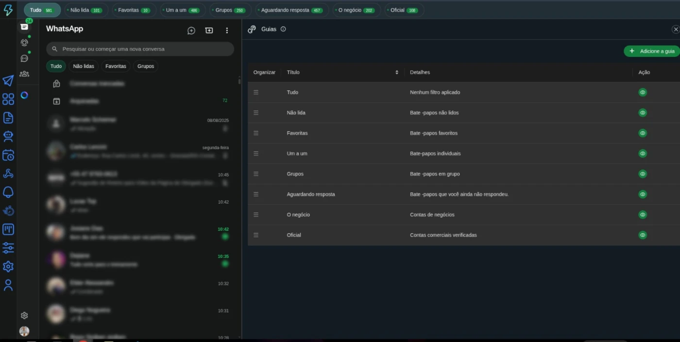Click the info icon next to Guias
Image resolution: width=680 pixels, height=342 pixels.
(283, 29)
